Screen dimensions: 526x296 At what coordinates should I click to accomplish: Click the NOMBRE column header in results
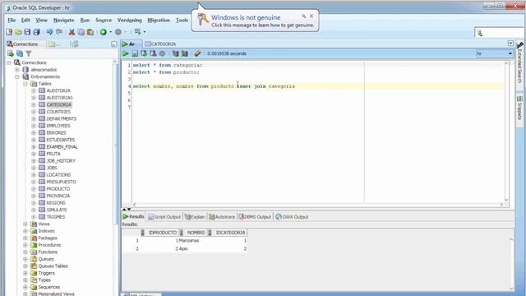(x=196, y=233)
